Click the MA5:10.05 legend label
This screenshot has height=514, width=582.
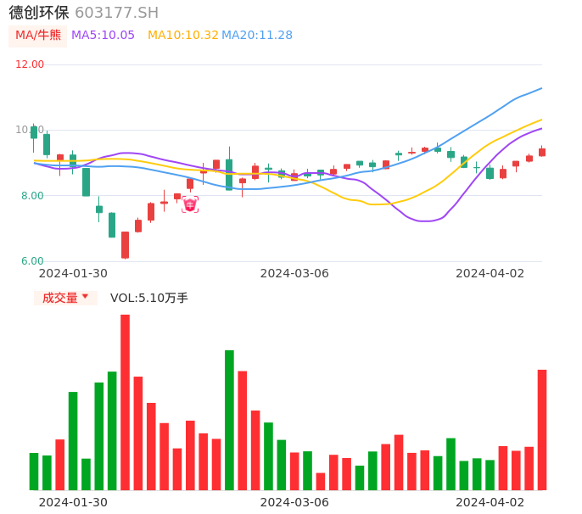point(103,35)
